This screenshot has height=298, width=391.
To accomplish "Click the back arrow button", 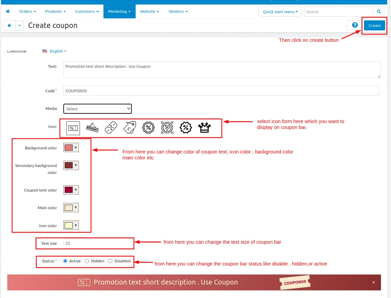I will coord(9,26).
